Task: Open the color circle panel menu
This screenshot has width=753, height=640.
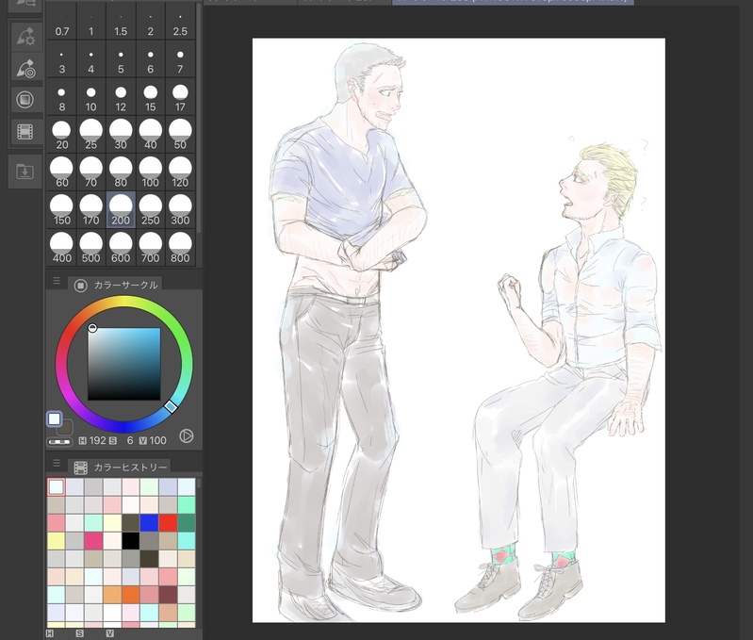Action: point(57,281)
